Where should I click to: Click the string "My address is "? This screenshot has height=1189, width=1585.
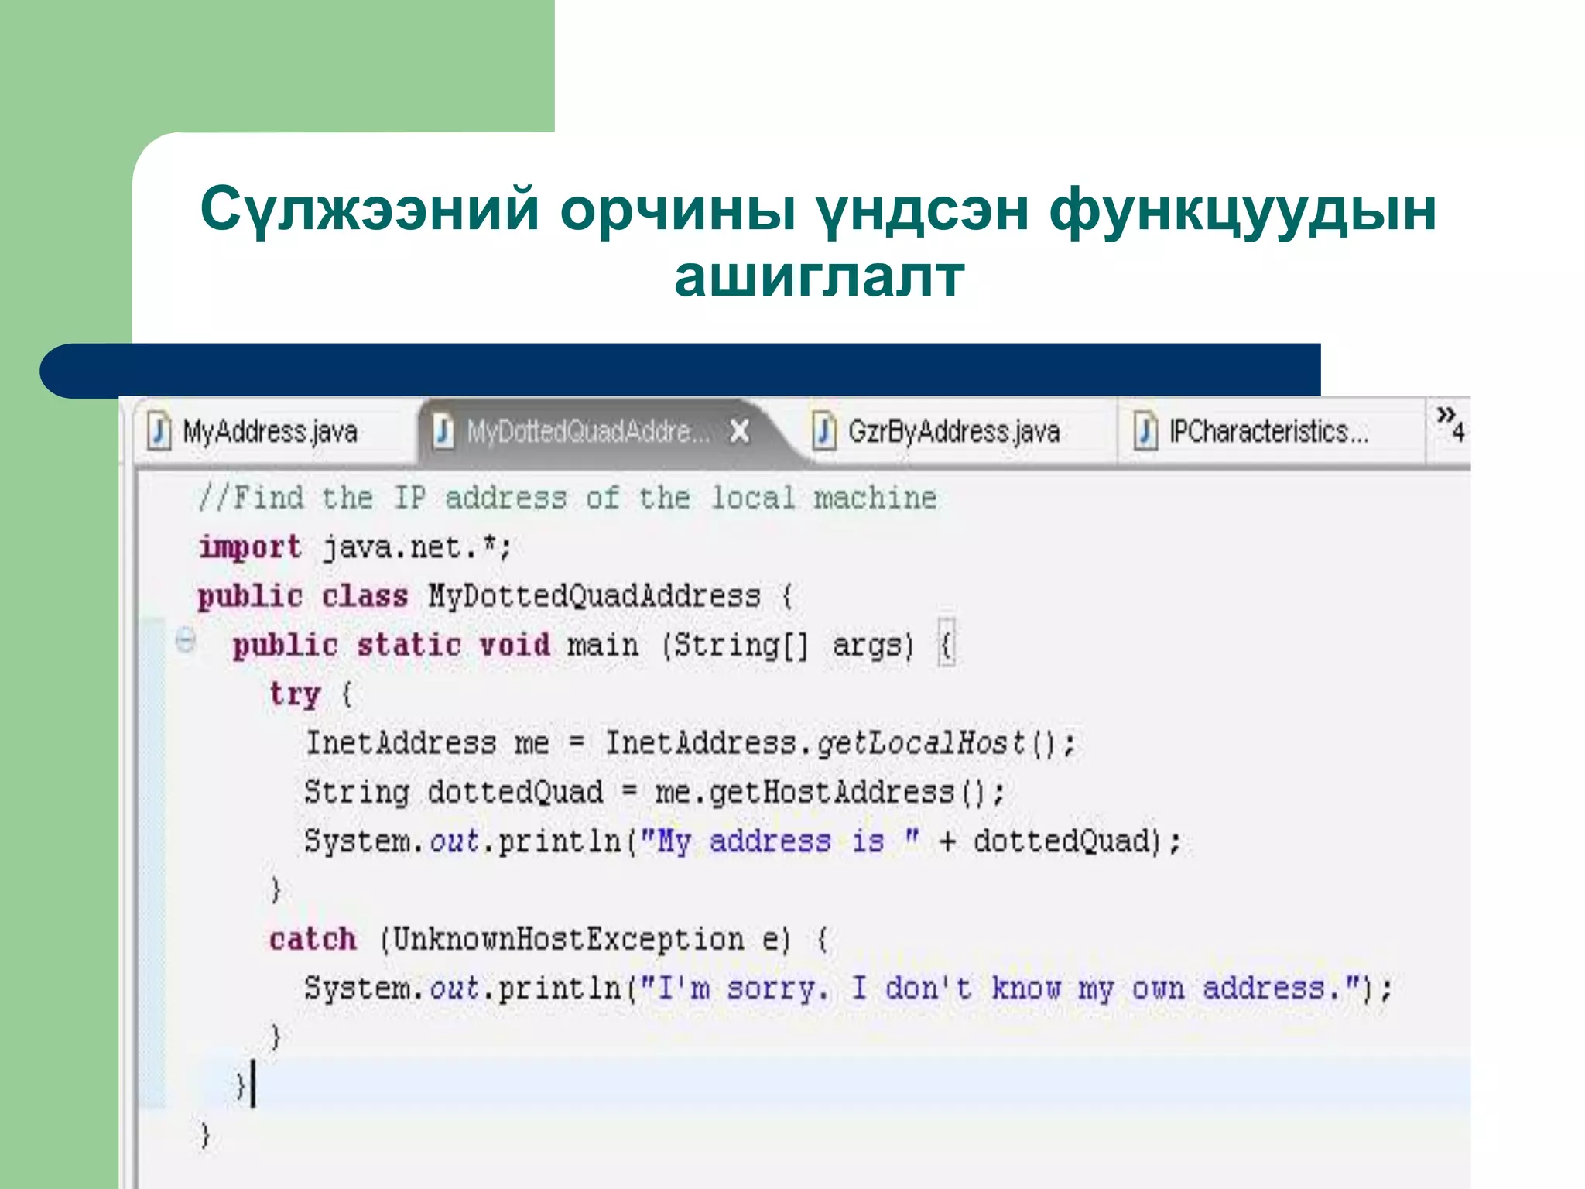(x=780, y=841)
